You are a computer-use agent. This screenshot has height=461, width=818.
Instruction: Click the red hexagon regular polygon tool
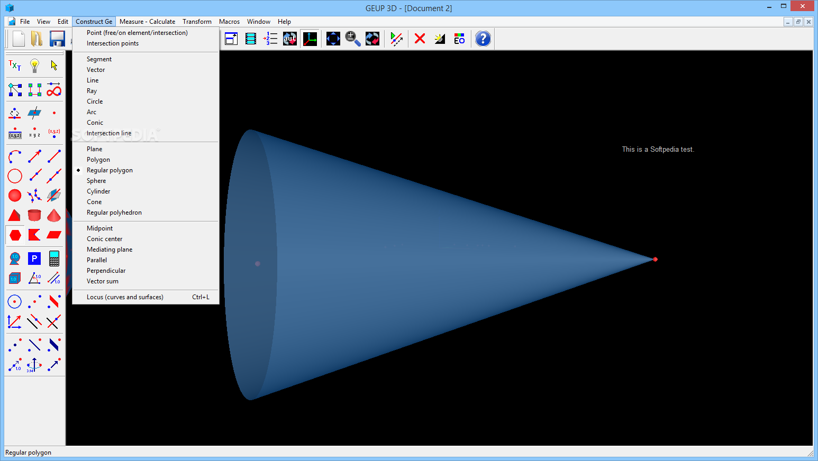pos(15,235)
